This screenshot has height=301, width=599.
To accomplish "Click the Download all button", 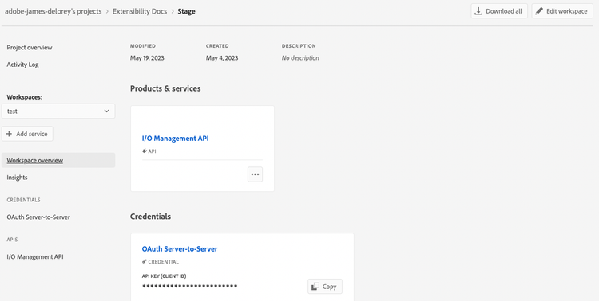I will click(x=499, y=11).
